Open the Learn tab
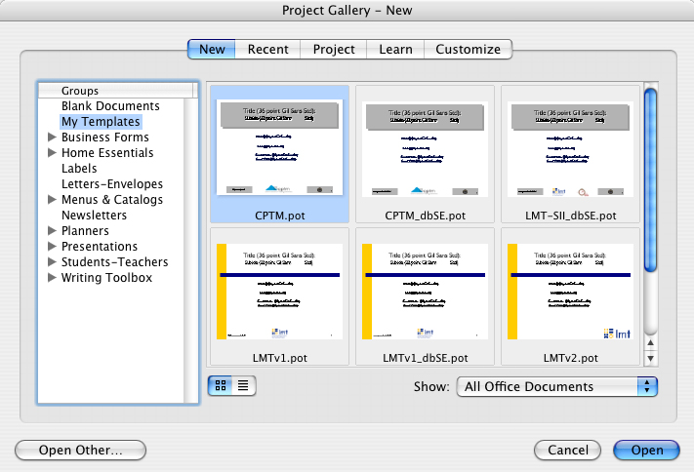Image resolution: width=694 pixels, height=472 pixels. point(395,49)
